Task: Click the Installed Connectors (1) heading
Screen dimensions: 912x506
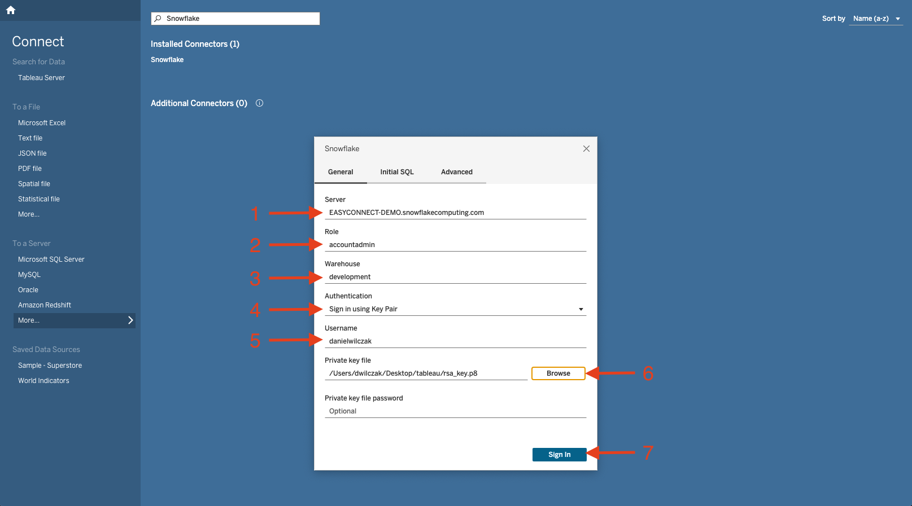Action: coord(195,44)
